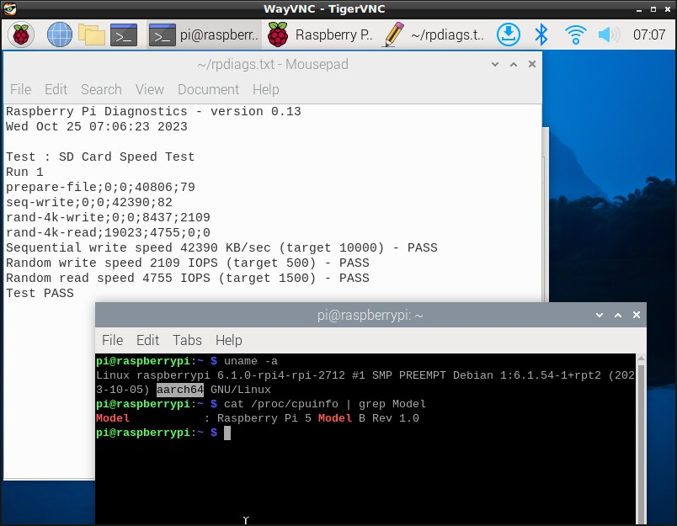Launch a new terminal from panel launcher
Screen dimensions: 677x526
pos(124,35)
